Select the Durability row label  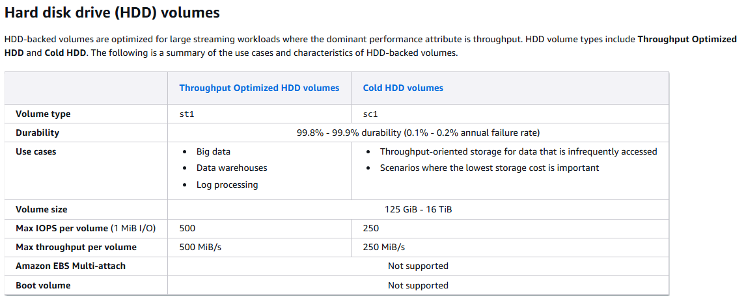(37, 133)
